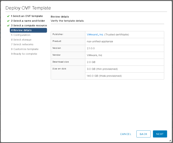Click the nsx-unified-appliance product value
The image size is (173, 143).
tap(100, 41)
